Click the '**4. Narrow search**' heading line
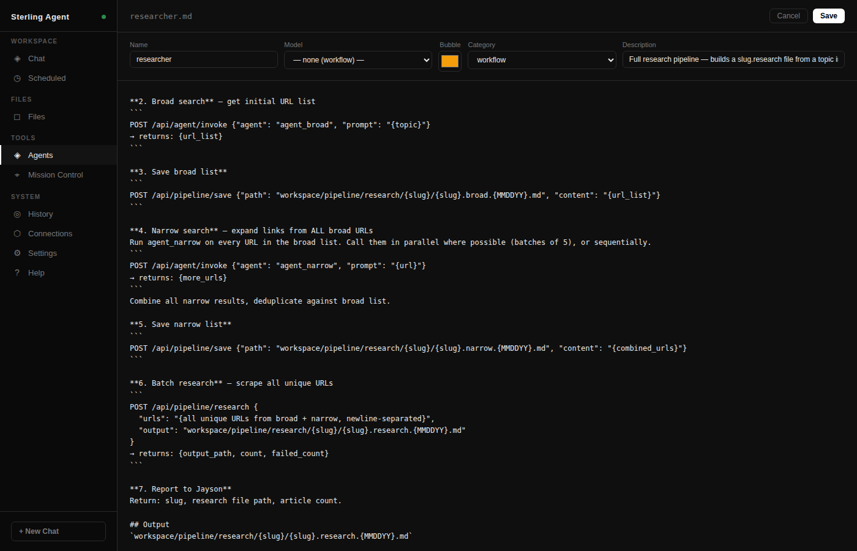The height and width of the screenshot is (551, 857). 251,231
